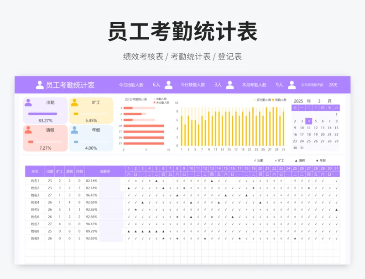
Task: Select the purple person icon in 出勤 card
Action: (x=28, y=102)
